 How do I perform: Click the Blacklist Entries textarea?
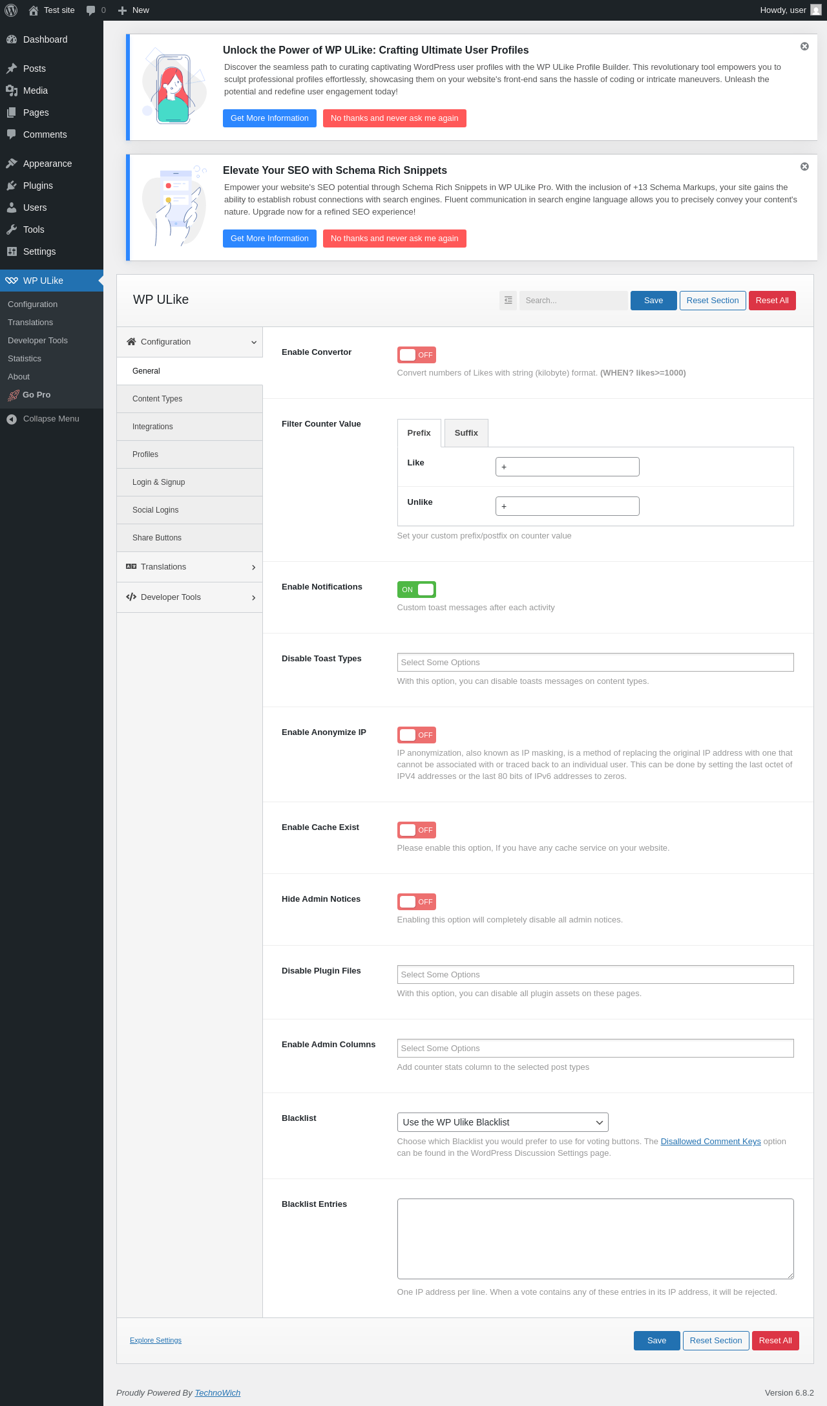(595, 1239)
